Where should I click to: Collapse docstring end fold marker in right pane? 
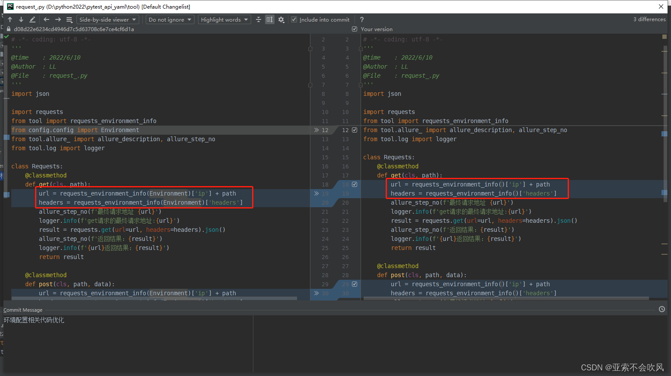[x=361, y=85]
